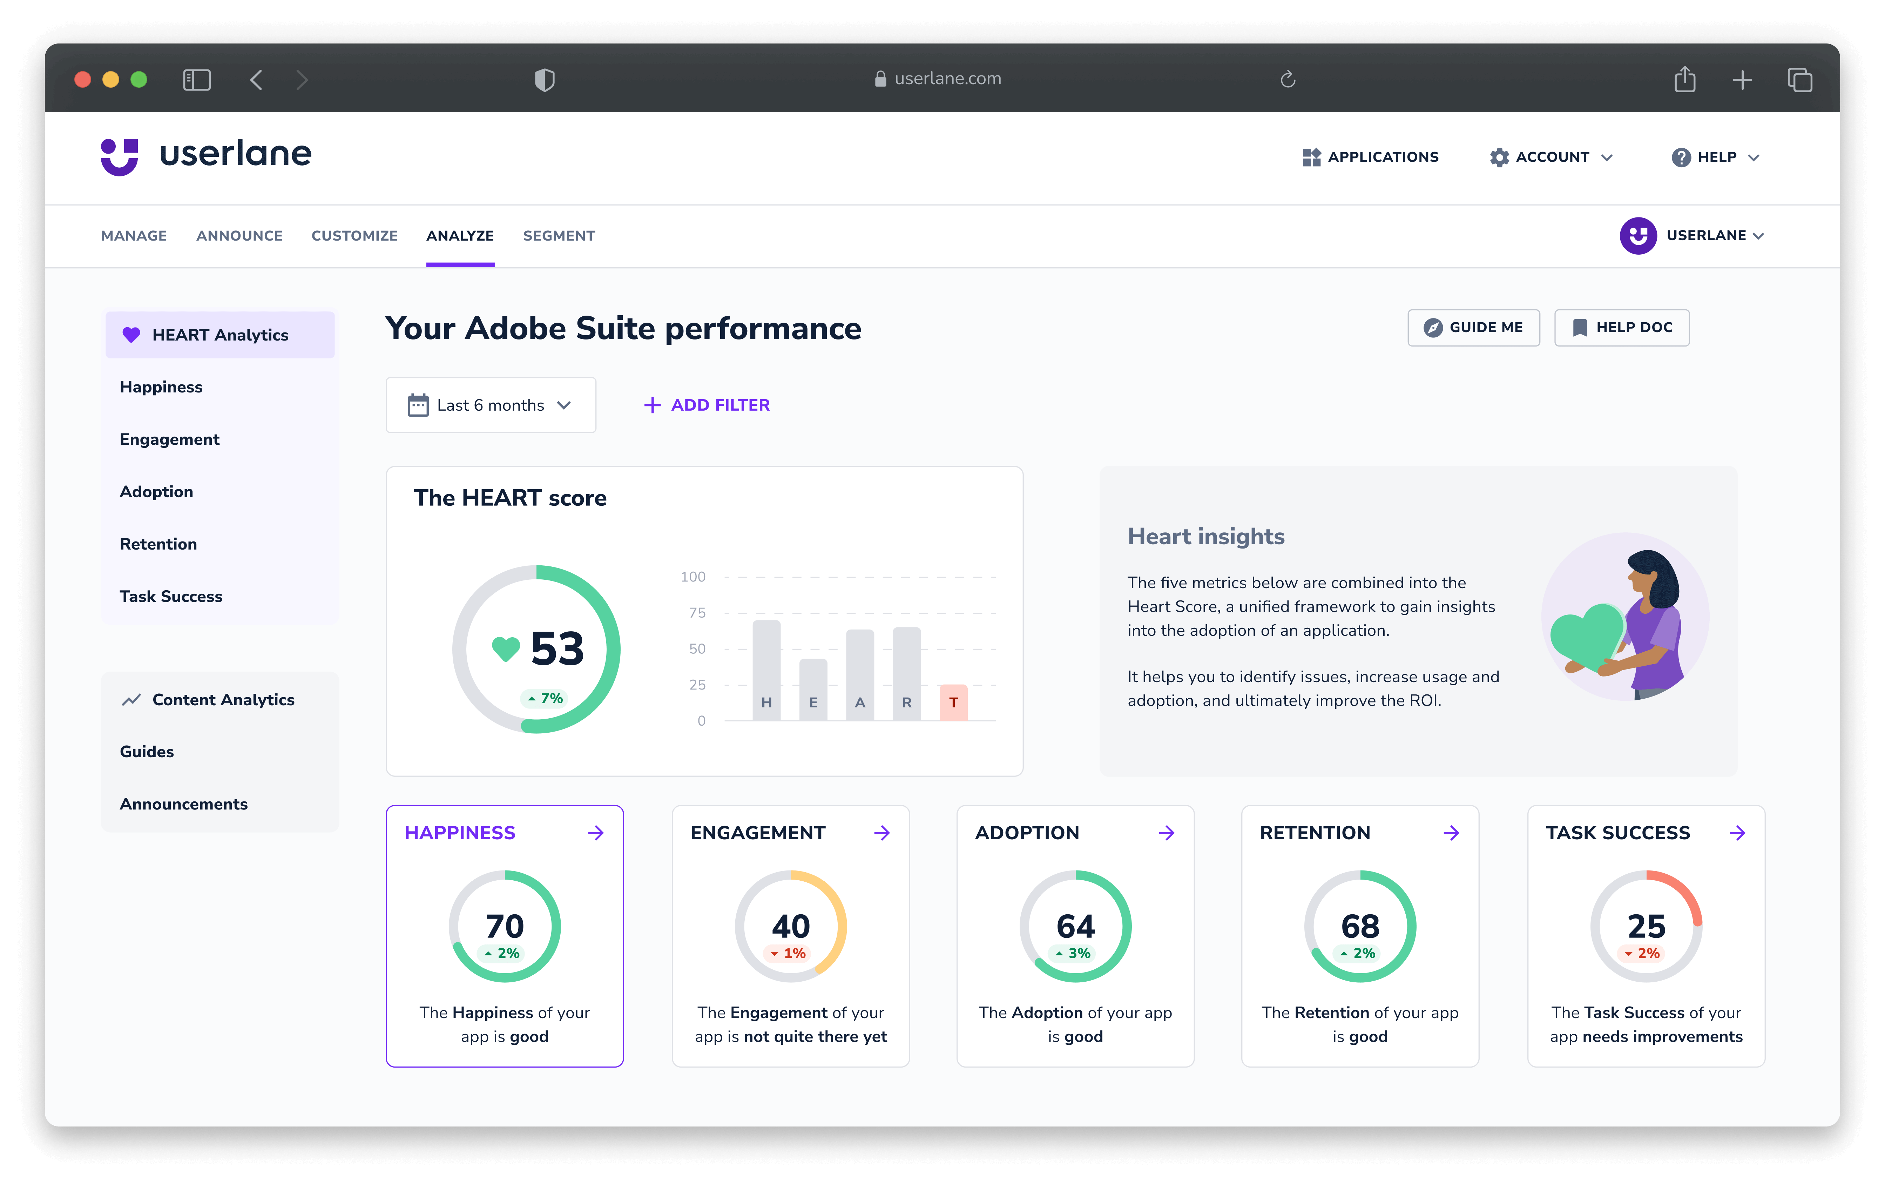Viewport: 1885px width, 1177px height.
Task: Go back with the browser back arrow
Action: [x=256, y=79]
